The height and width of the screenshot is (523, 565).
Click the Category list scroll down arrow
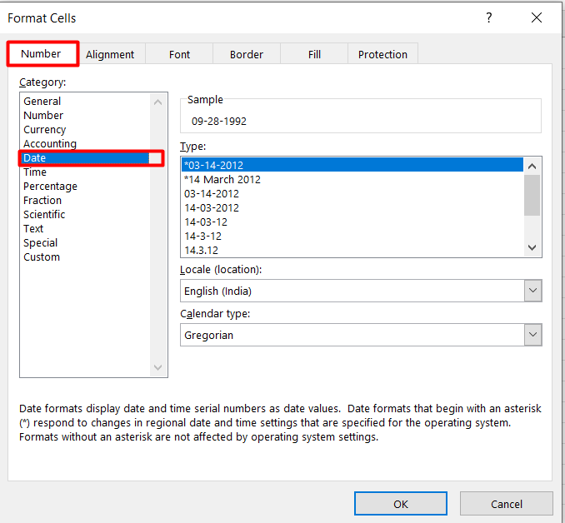tap(157, 367)
